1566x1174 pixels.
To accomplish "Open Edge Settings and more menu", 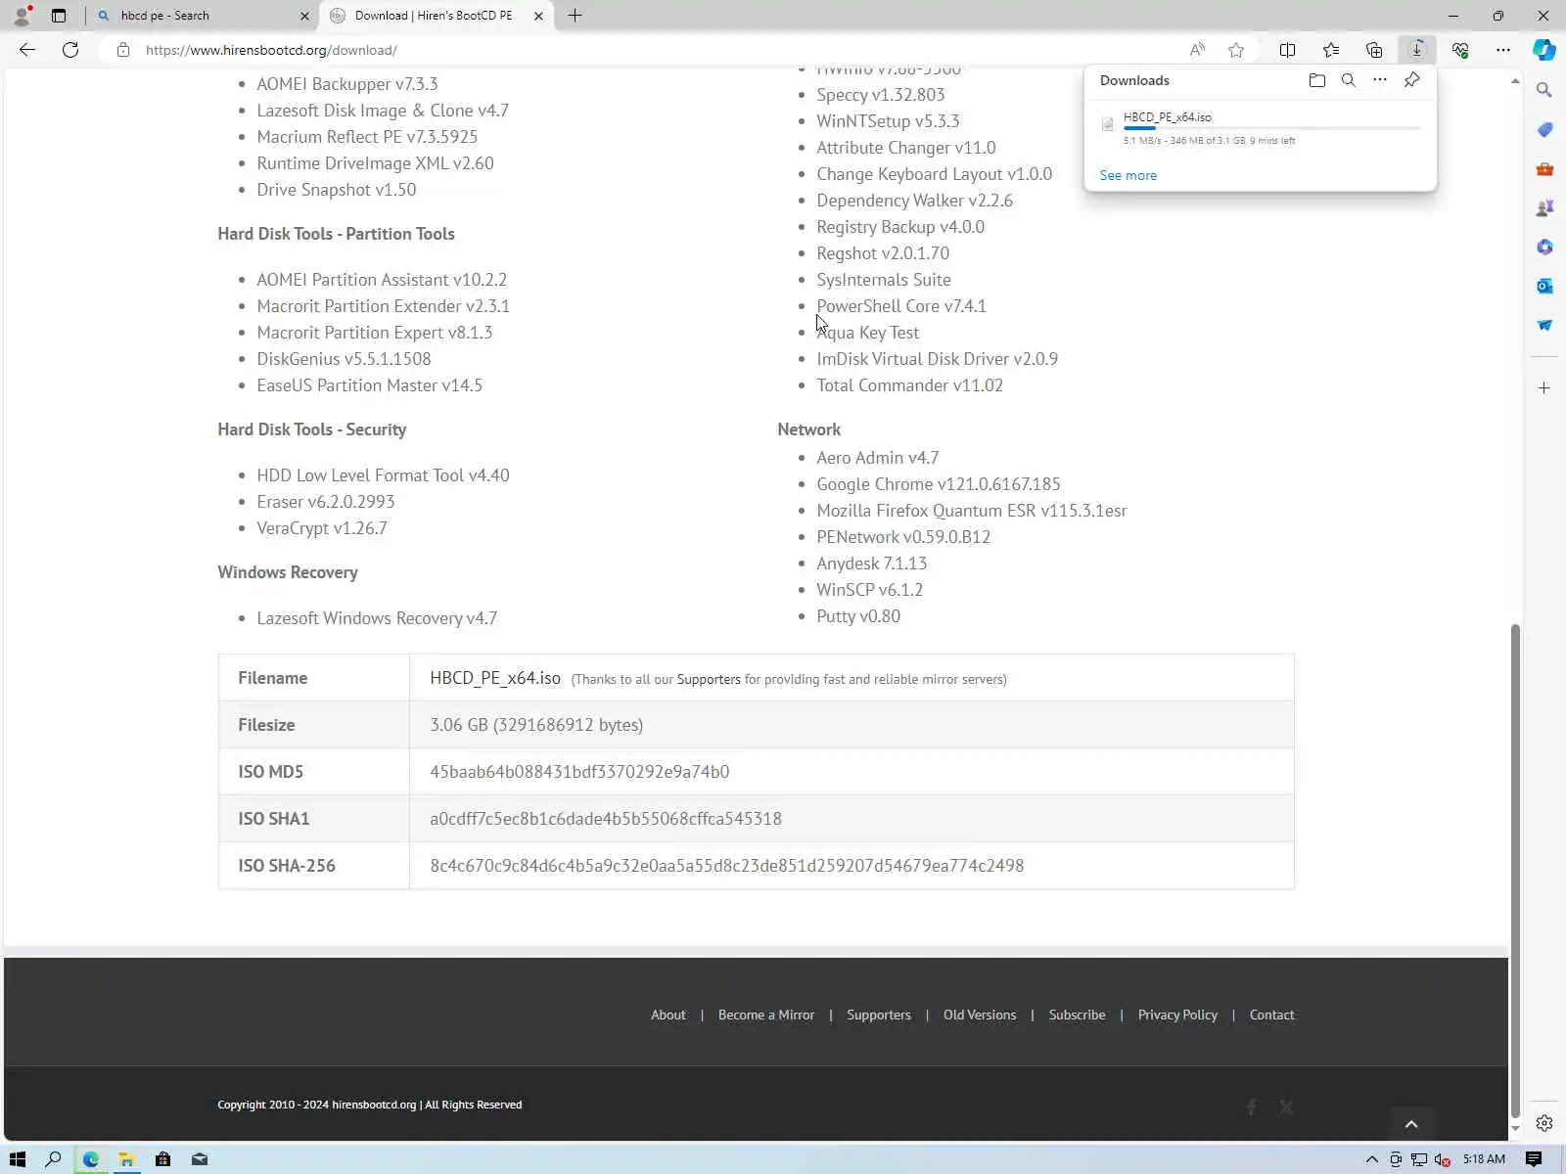I will (1503, 50).
